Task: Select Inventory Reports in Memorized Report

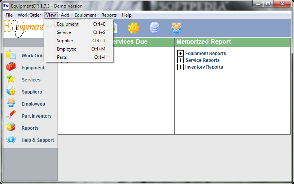Action: tap(204, 67)
